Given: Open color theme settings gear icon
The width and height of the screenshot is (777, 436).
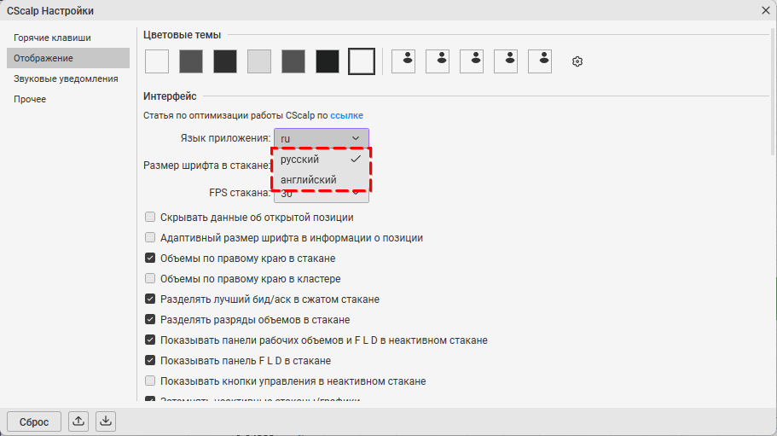Looking at the screenshot, I should (x=577, y=61).
